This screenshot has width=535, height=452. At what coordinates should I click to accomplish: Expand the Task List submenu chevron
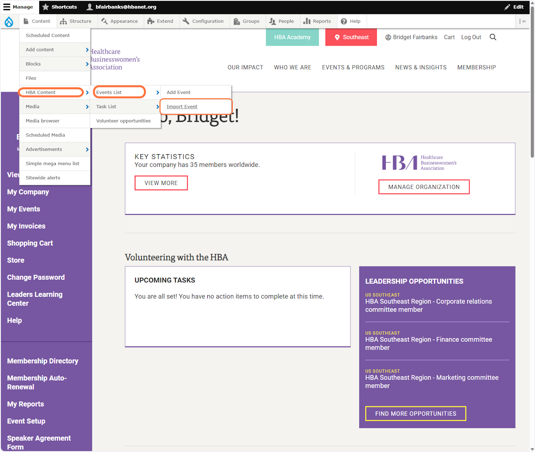[x=157, y=107]
